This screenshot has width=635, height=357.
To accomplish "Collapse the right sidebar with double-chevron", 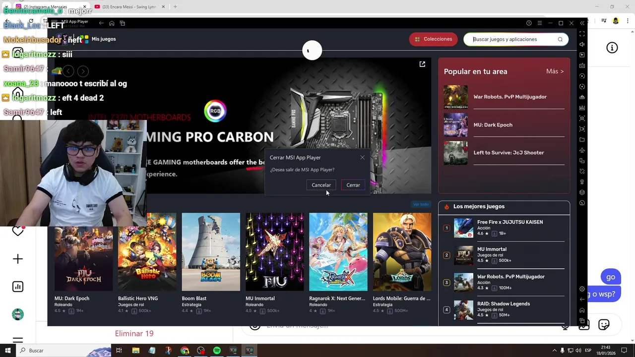I will [582, 23].
